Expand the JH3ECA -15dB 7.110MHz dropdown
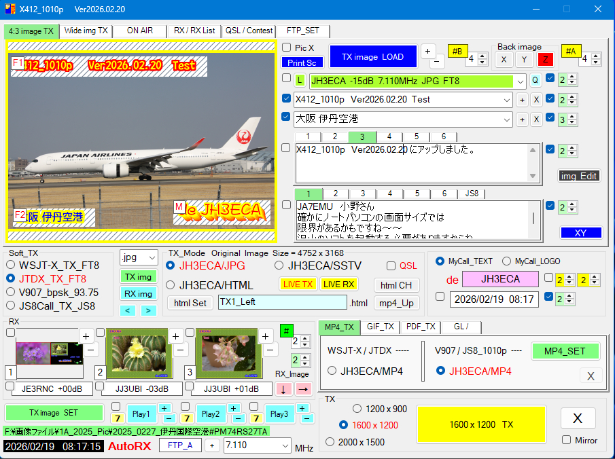Viewport: 615px width, 459px height. click(x=520, y=81)
